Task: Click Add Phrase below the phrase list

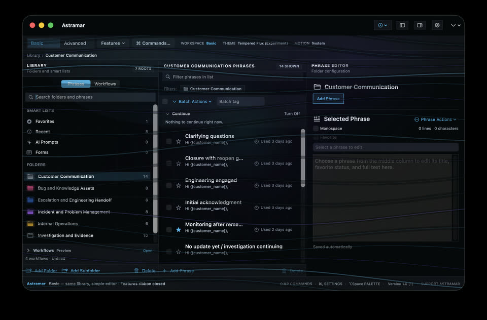Action: coord(178,271)
